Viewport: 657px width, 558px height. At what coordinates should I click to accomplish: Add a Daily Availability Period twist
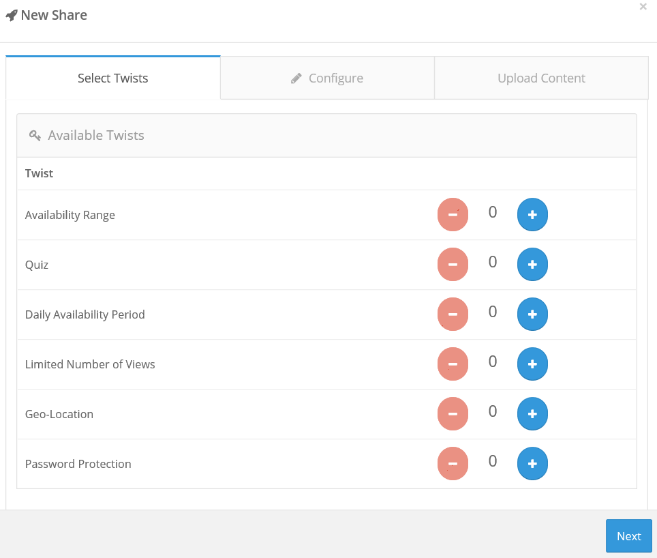point(532,314)
